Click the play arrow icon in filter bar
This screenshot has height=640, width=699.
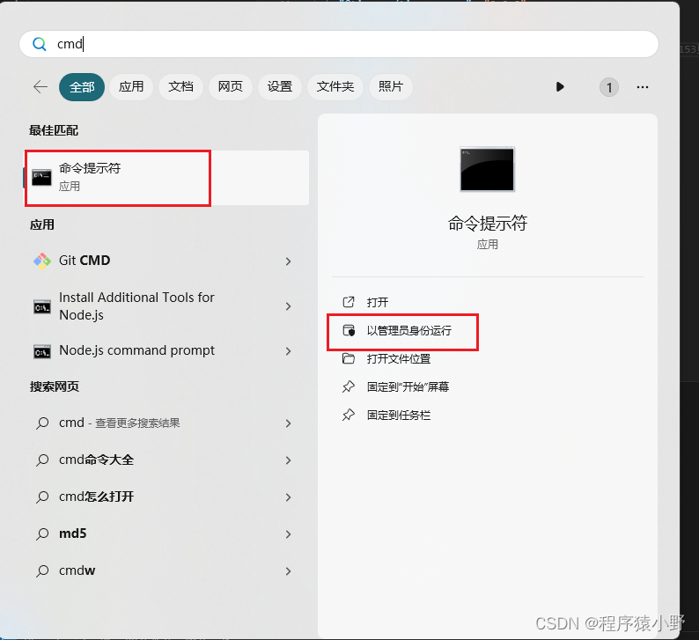[560, 87]
